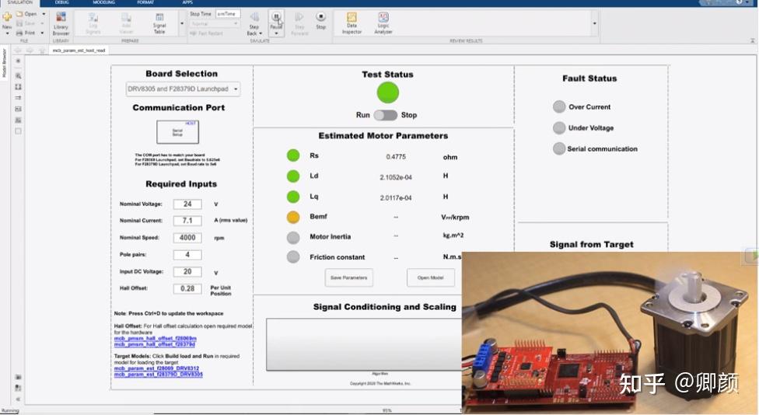
Task: Click the Nominal Current field showing 7.1
Action: tap(187, 221)
